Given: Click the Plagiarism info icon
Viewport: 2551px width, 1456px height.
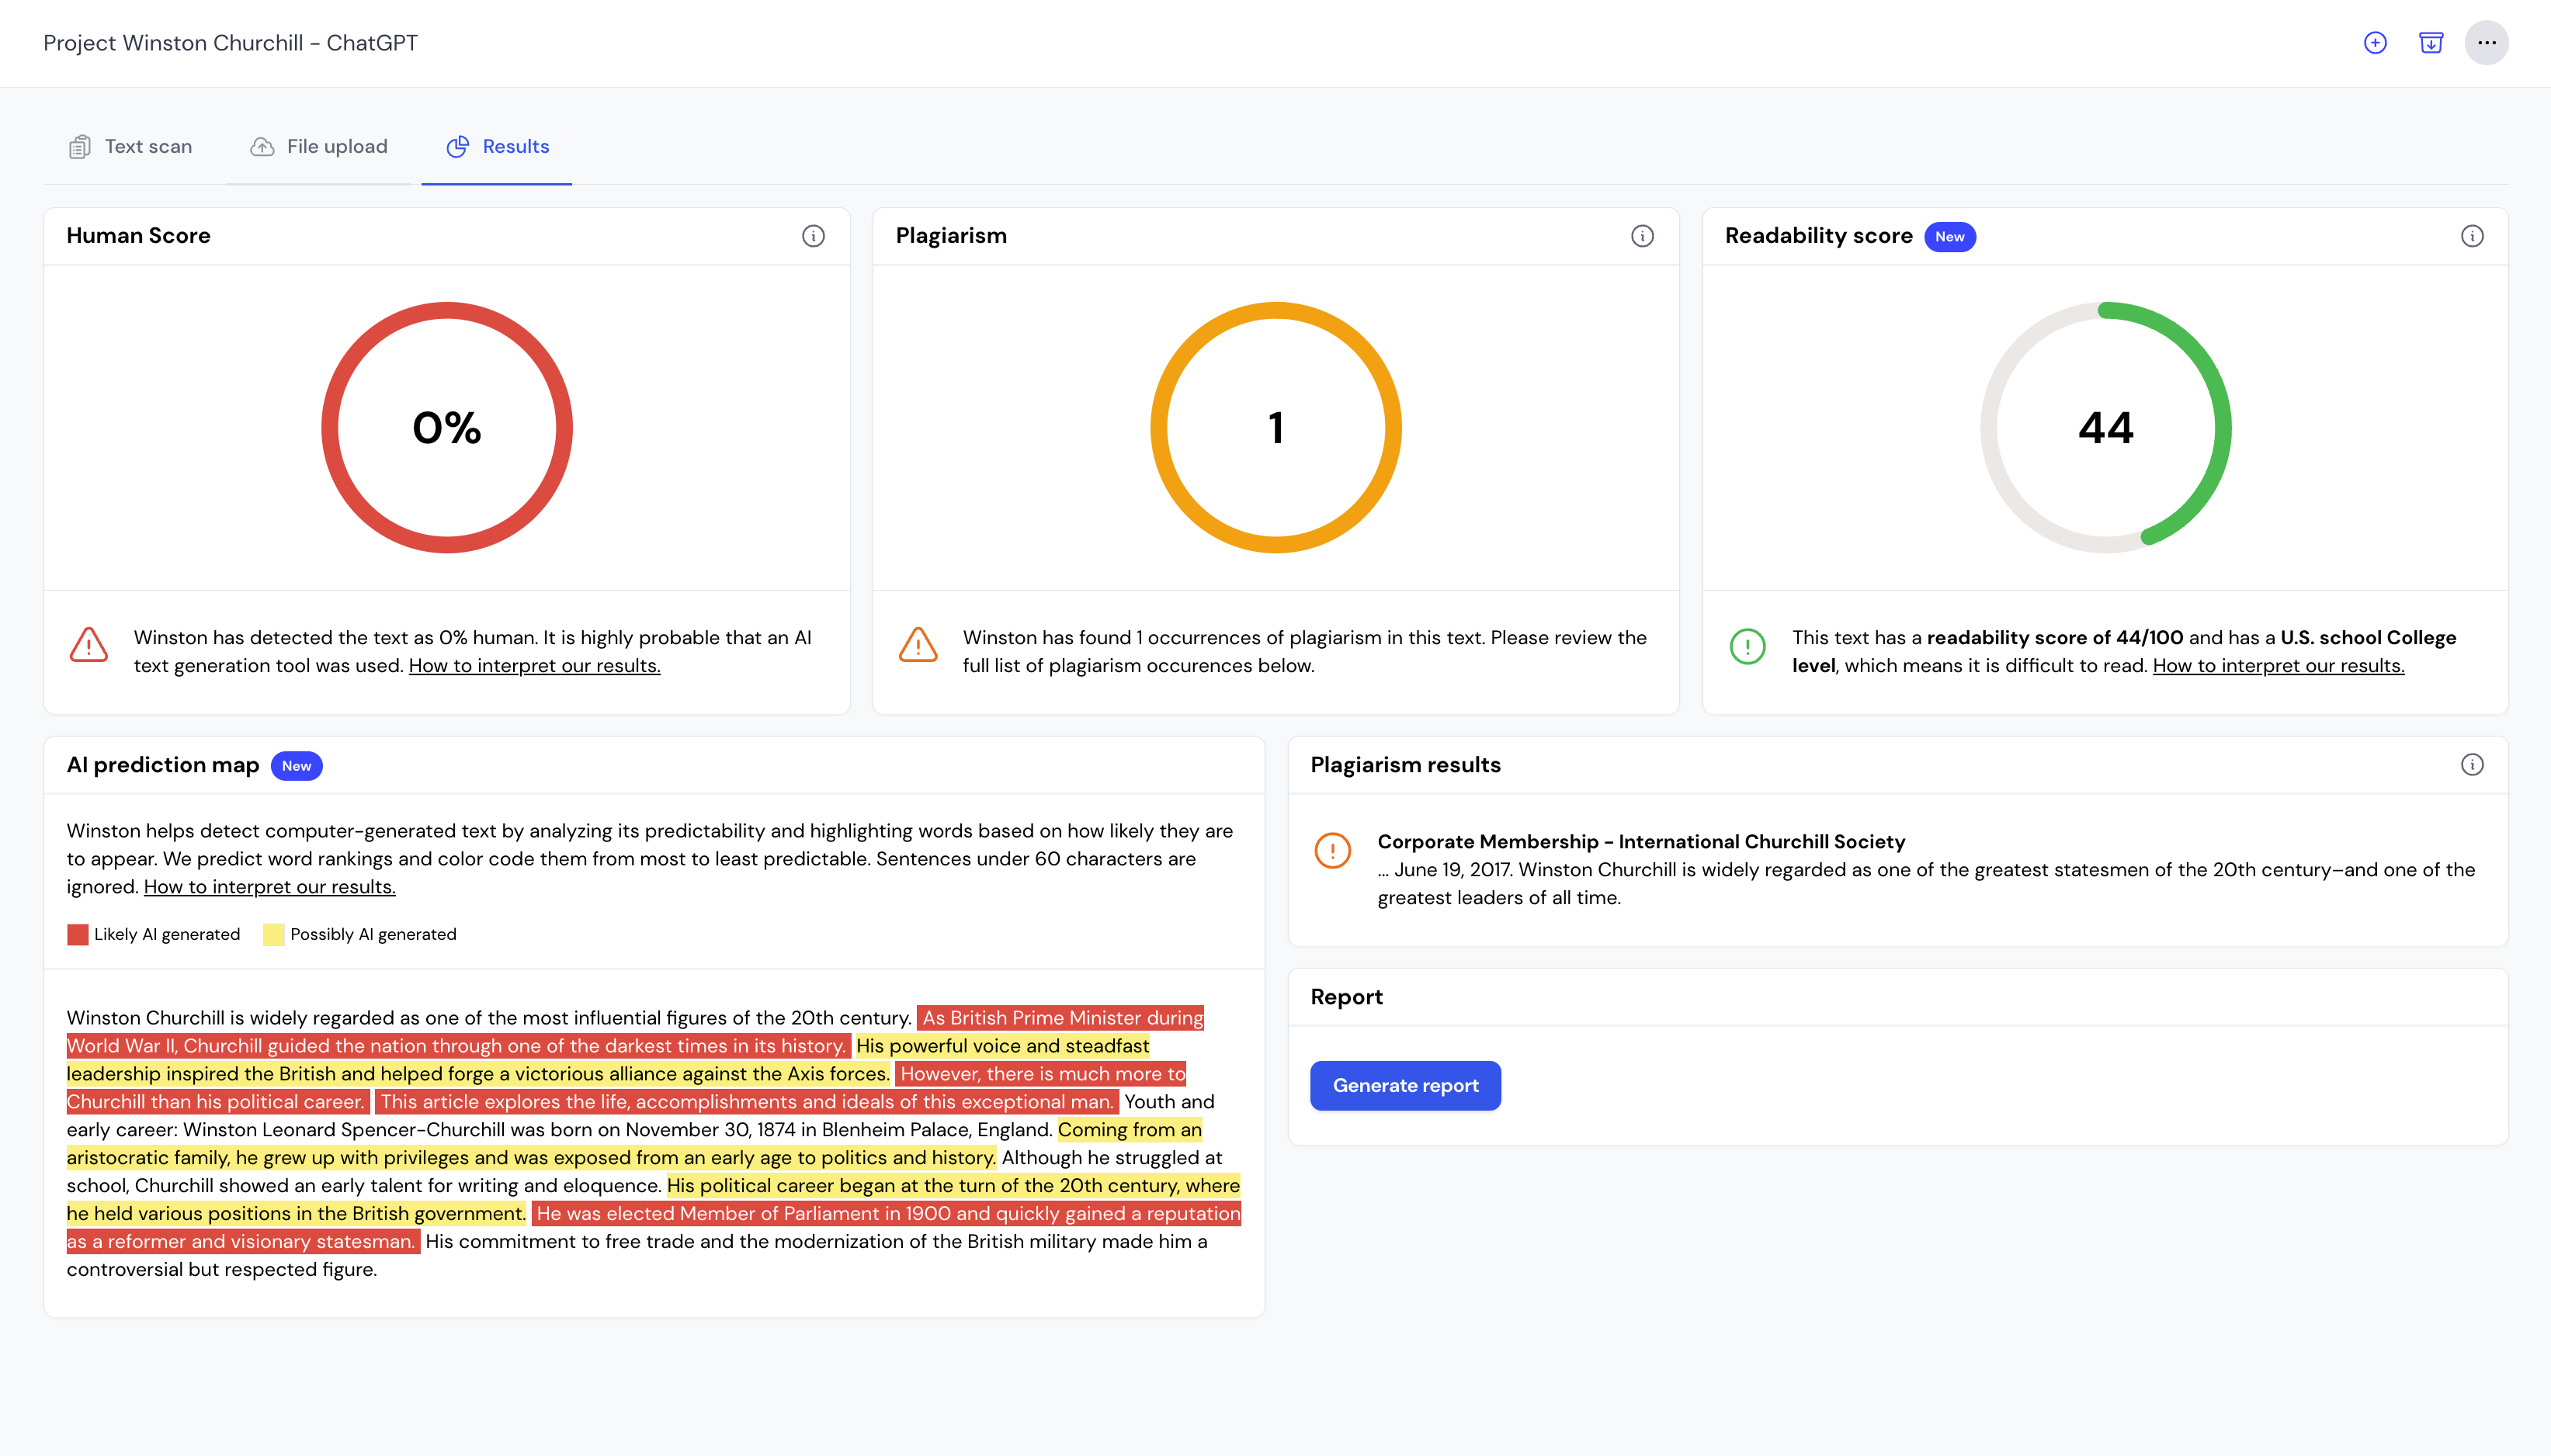Looking at the screenshot, I should (x=1642, y=235).
